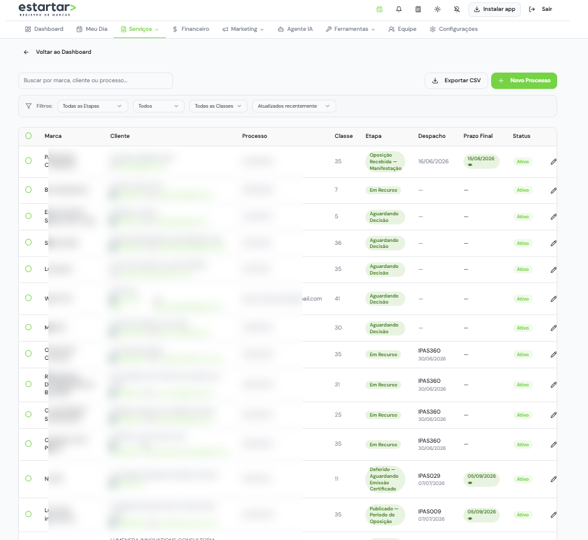Viewport: 588px width, 540px height.
Task: Edit the class 41 row pencil
Action: tap(554, 299)
